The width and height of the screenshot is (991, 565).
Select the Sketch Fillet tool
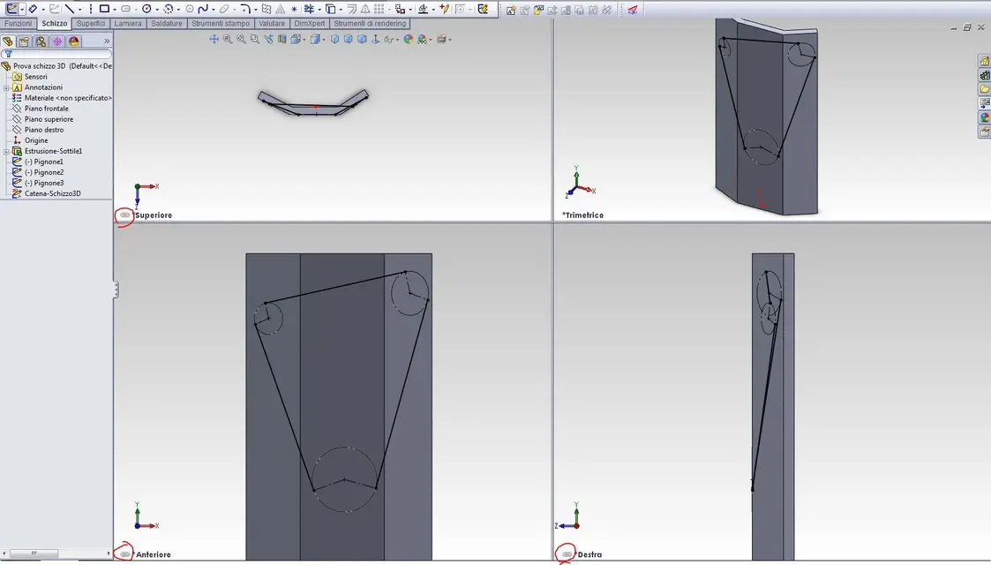point(245,10)
